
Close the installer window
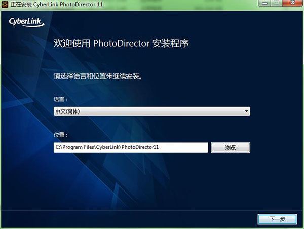point(293,3)
